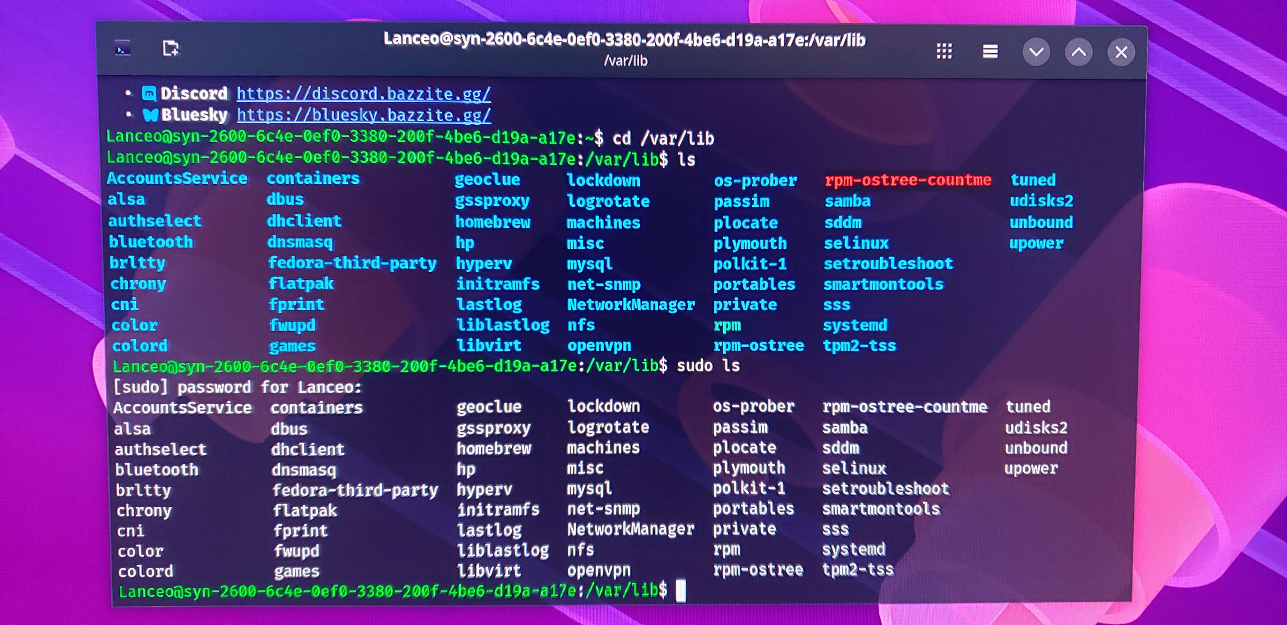
Task: Click the blue fedora-third-party directory name
Action: (x=352, y=263)
